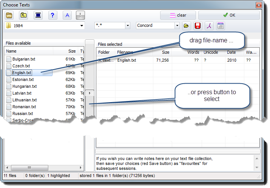Click the red Save favourites icon
This screenshot has height=188, width=270.
coord(197,26)
